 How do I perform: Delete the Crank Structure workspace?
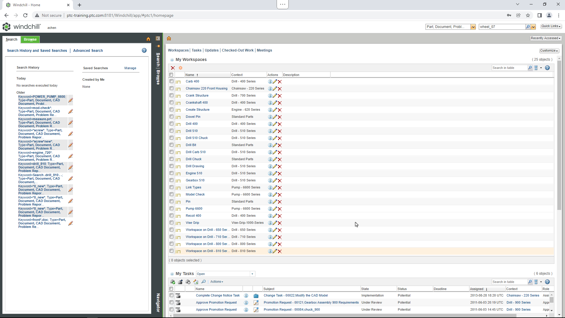(280, 96)
